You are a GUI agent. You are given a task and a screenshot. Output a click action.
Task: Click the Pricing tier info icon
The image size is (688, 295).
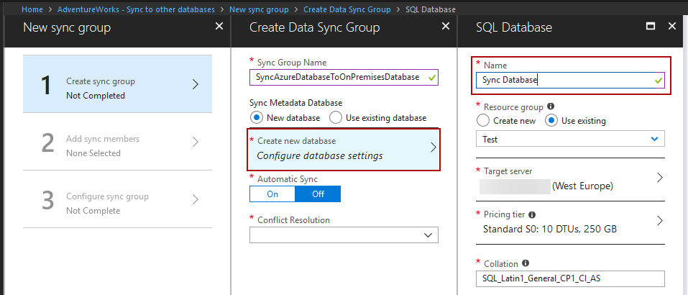(x=531, y=214)
